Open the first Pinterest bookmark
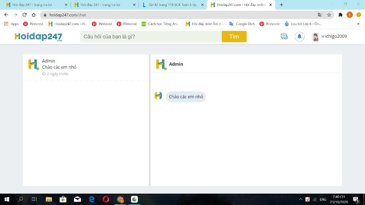Image resolution: width=365 pixels, height=205 pixels. click(x=33, y=24)
